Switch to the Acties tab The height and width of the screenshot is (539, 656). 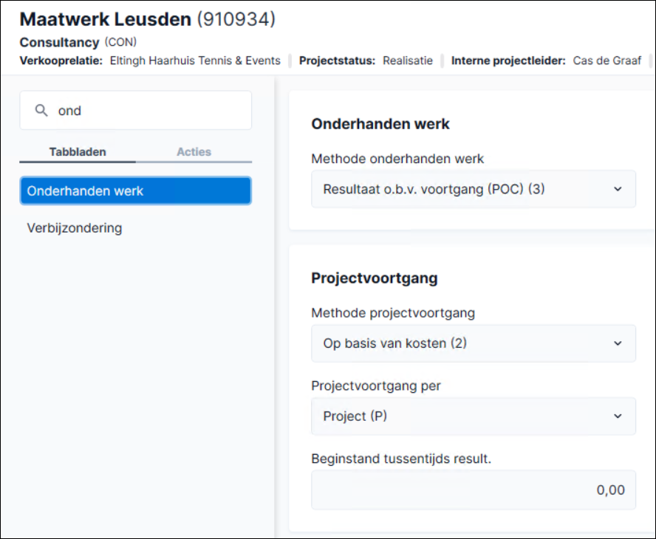click(194, 152)
